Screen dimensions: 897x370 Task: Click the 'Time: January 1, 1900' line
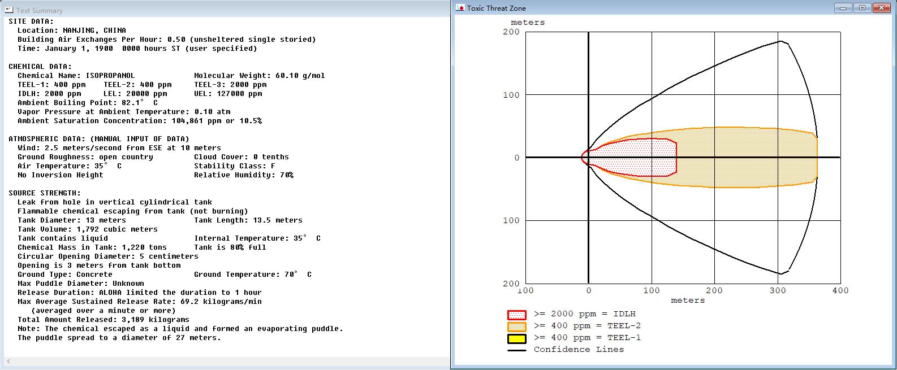[137, 49]
